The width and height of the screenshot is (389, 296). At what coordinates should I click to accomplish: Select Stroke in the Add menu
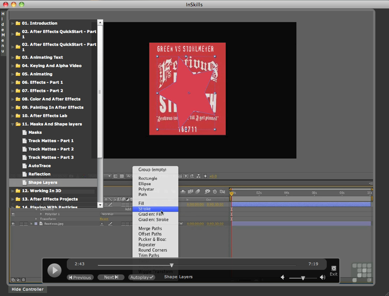point(155,209)
